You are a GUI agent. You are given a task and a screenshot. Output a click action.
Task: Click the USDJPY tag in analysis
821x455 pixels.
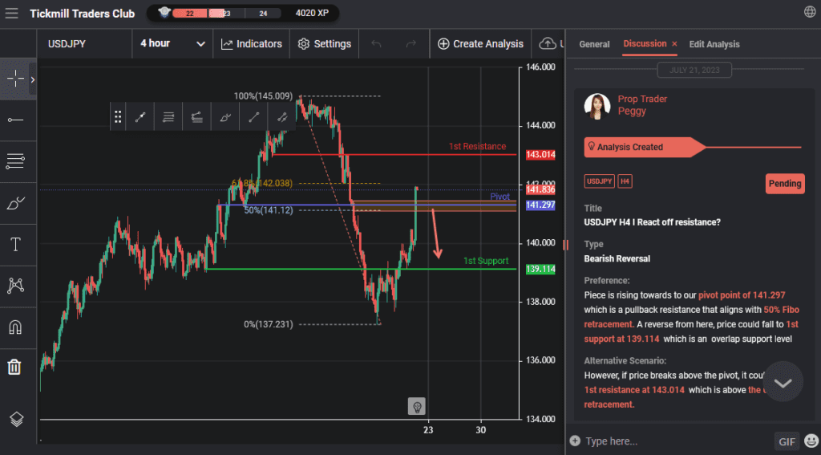click(x=599, y=181)
